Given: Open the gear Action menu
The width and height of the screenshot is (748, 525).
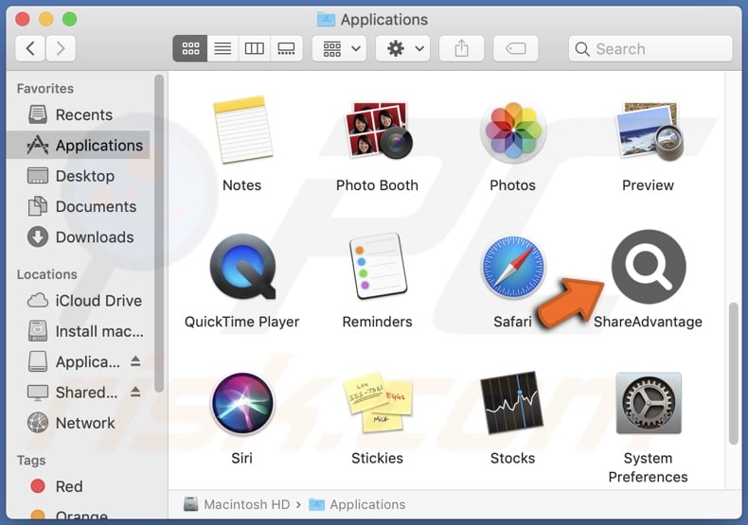Looking at the screenshot, I should (x=403, y=48).
